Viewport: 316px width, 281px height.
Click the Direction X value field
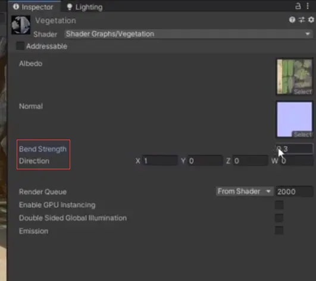[x=160, y=161]
